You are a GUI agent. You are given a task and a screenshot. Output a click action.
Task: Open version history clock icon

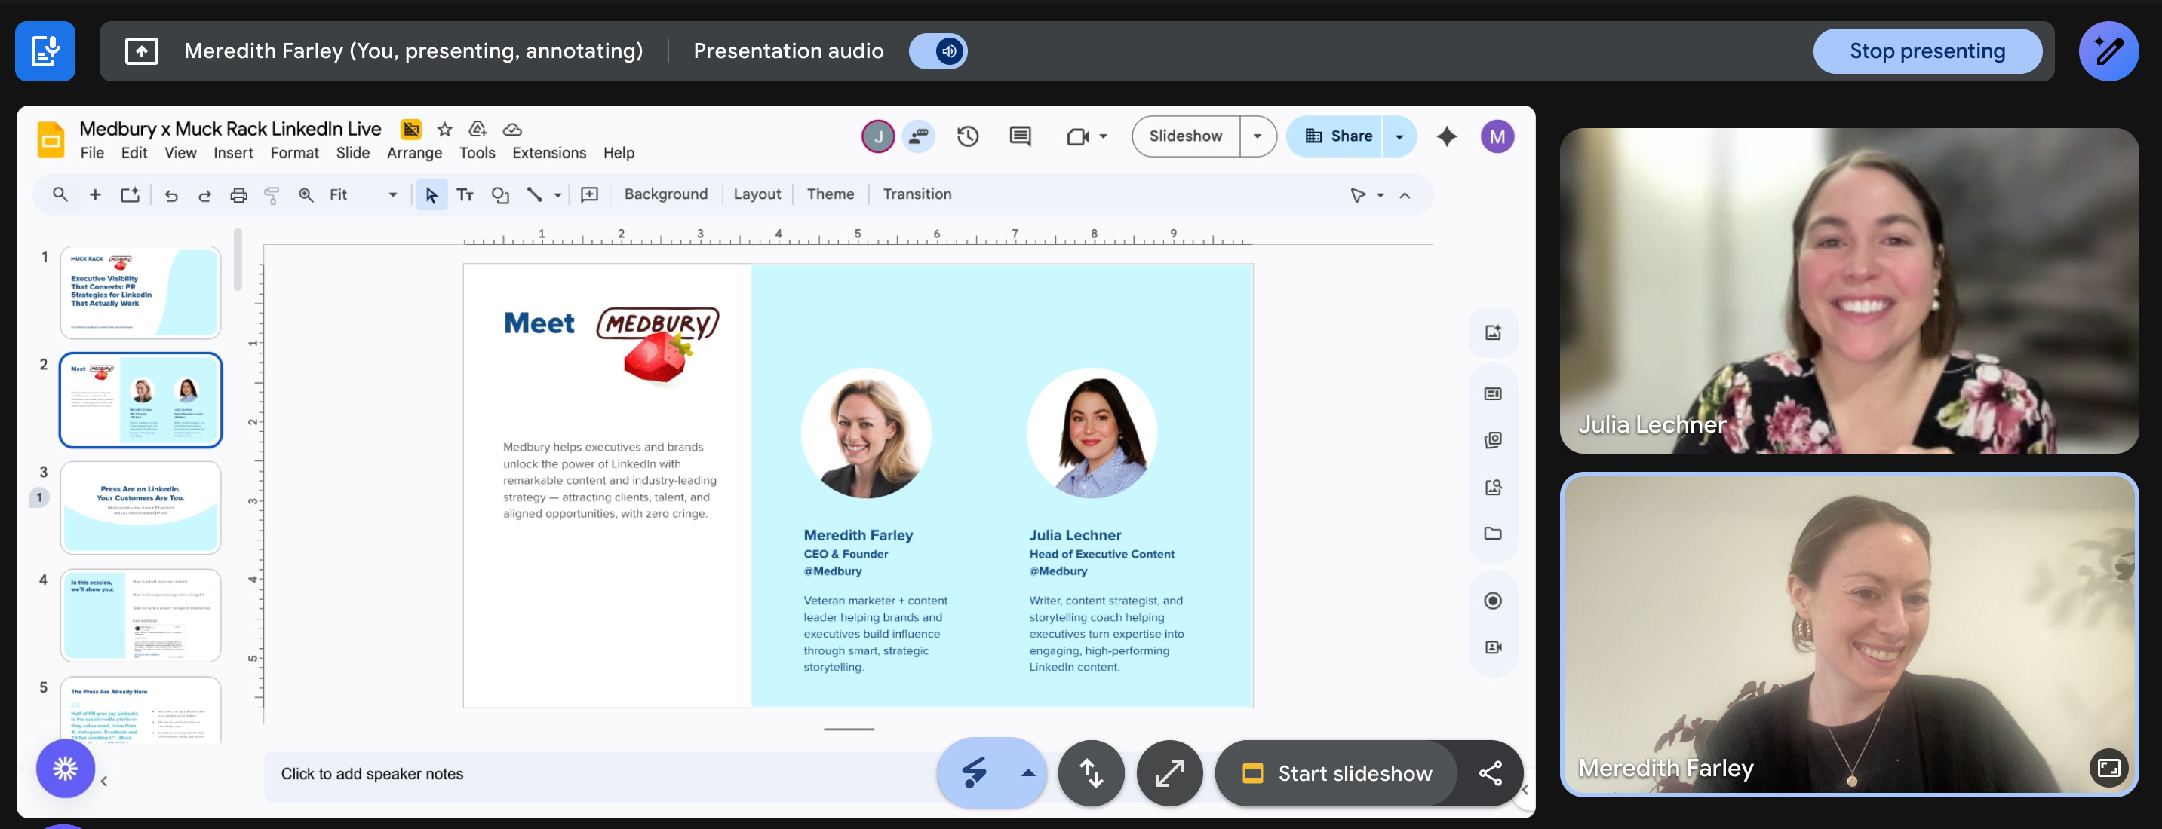coord(968,136)
